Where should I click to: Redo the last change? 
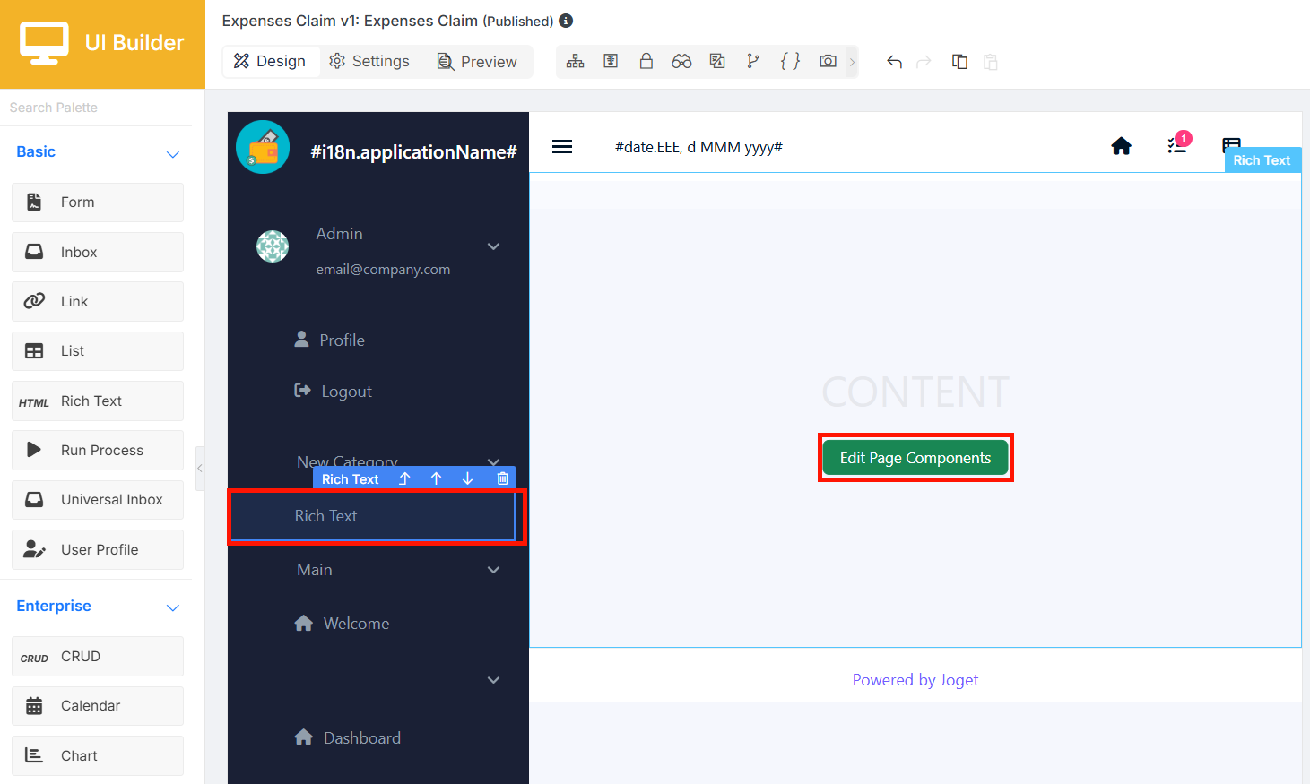[x=924, y=61]
